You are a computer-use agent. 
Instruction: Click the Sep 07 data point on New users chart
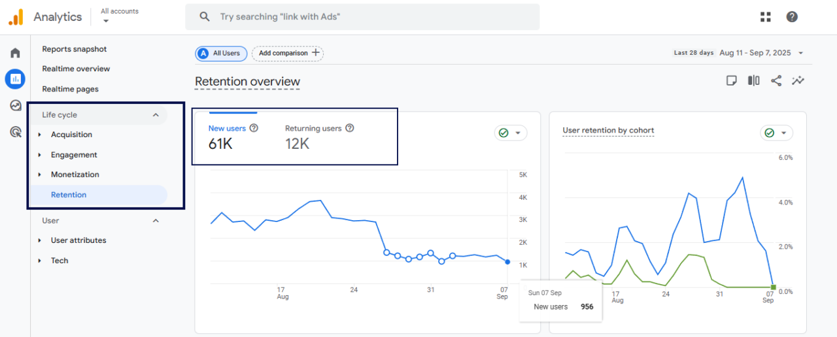(x=507, y=262)
